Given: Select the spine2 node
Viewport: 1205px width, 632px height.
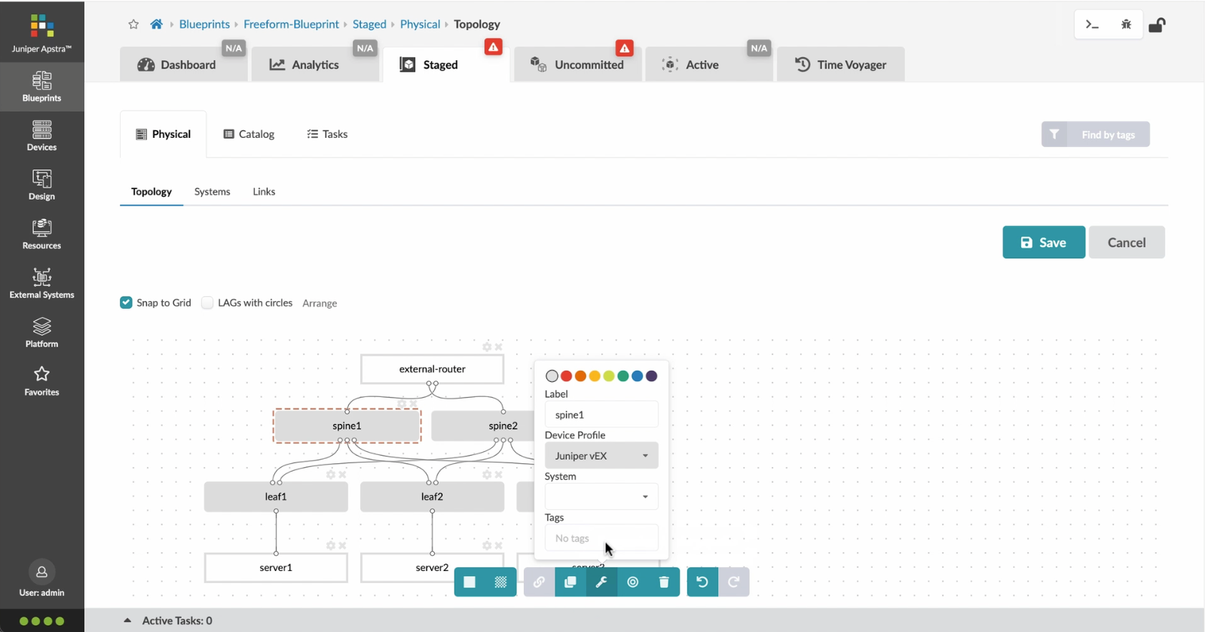Looking at the screenshot, I should 482,426.
